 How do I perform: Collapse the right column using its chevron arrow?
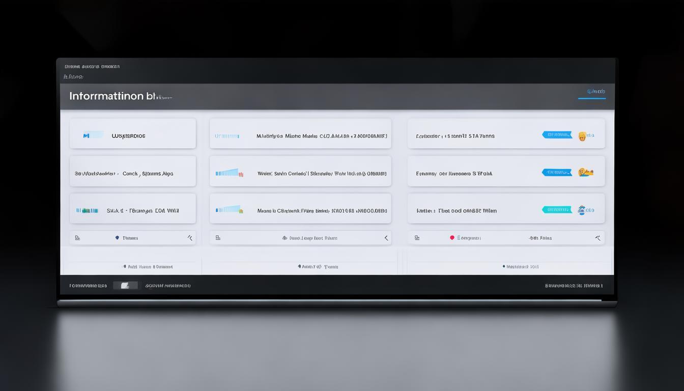(597, 238)
